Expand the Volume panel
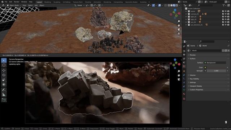 [x=208, y=75]
